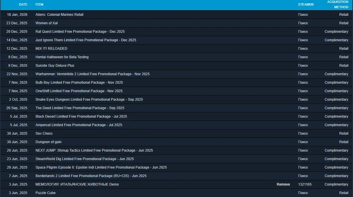Image resolution: width=353 pixels, height=197 pixels.
Task: Click the ACQUISITION METHOD column header
Action: pos(338,4)
